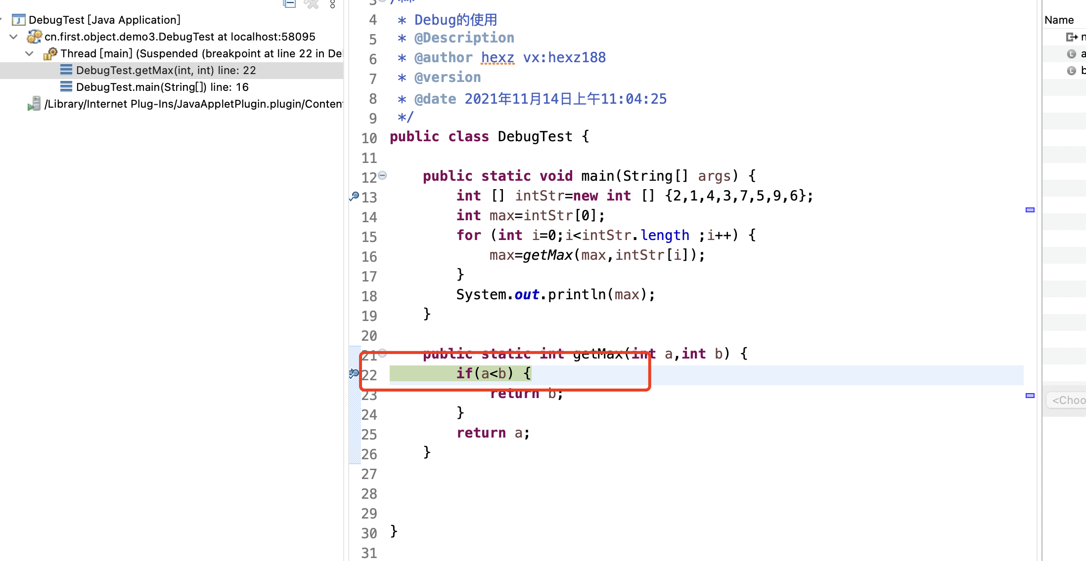
Task: Click the Thread [main] suspended thread icon
Action: pyautogui.click(x=50, y=53)
